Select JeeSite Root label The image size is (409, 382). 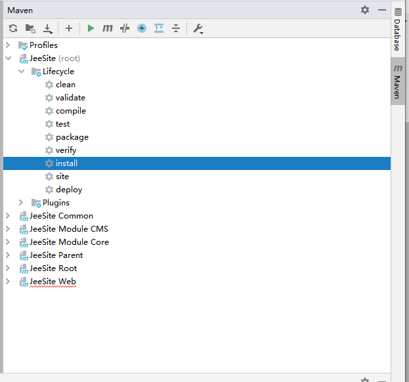point(53,268)
